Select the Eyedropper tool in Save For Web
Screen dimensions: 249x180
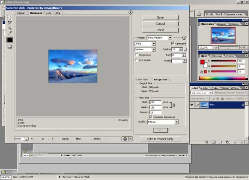tap(10, 33)
